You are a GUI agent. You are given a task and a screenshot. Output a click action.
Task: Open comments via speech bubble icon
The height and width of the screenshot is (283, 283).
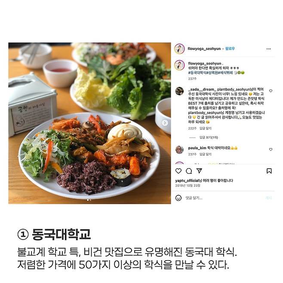189,171
